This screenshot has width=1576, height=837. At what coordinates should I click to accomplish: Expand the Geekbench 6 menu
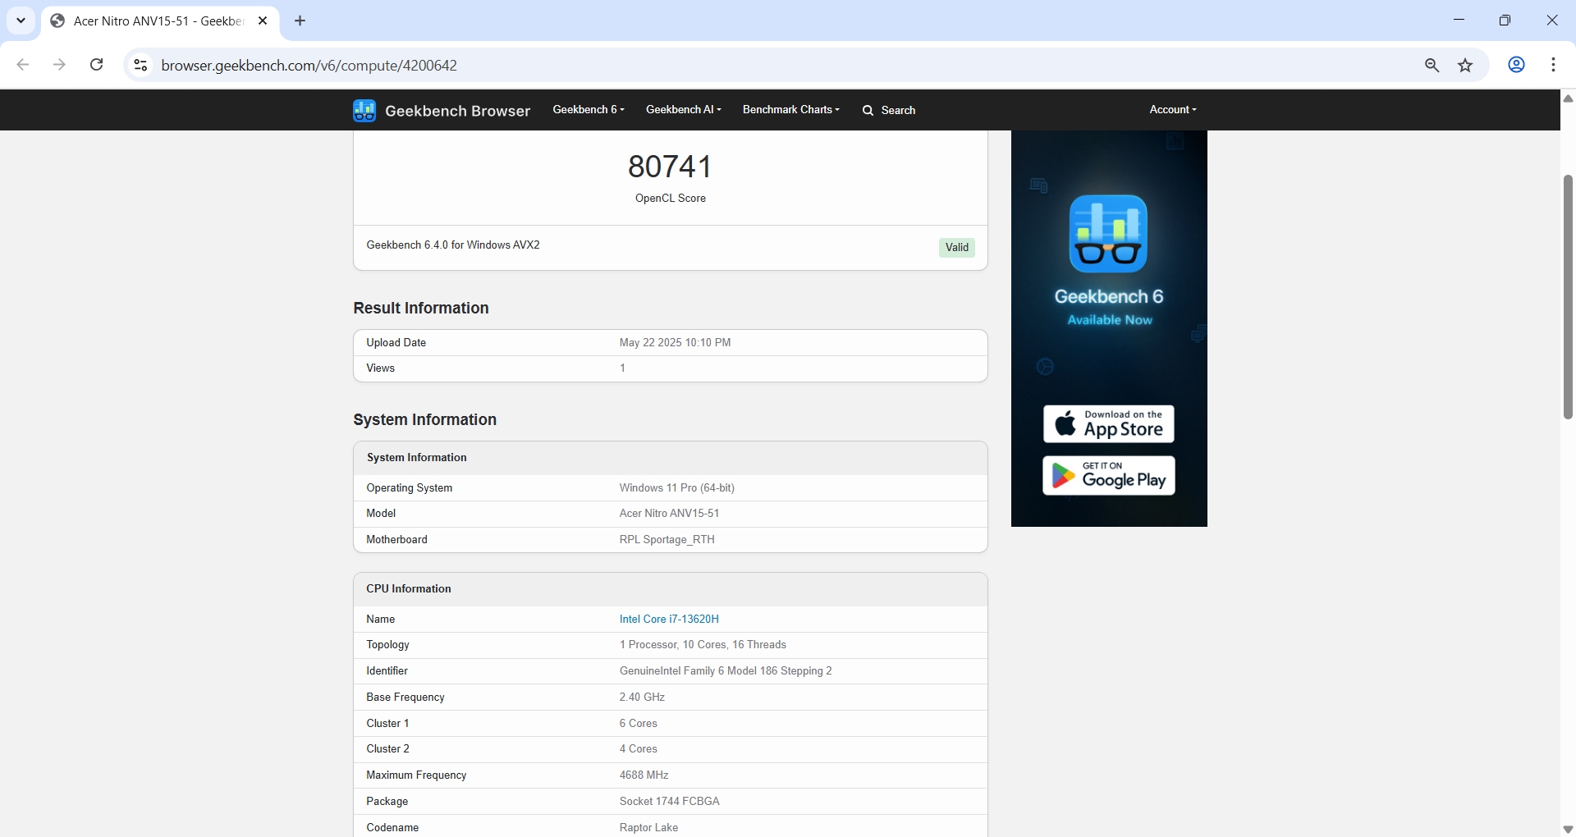coord(589,109)
